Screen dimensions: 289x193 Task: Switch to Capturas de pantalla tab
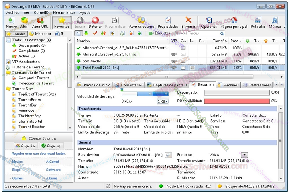click(167, 85)
